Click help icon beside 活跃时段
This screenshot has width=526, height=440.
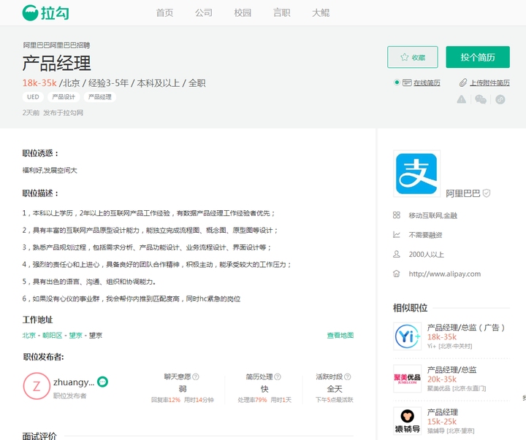click(348, 377)
